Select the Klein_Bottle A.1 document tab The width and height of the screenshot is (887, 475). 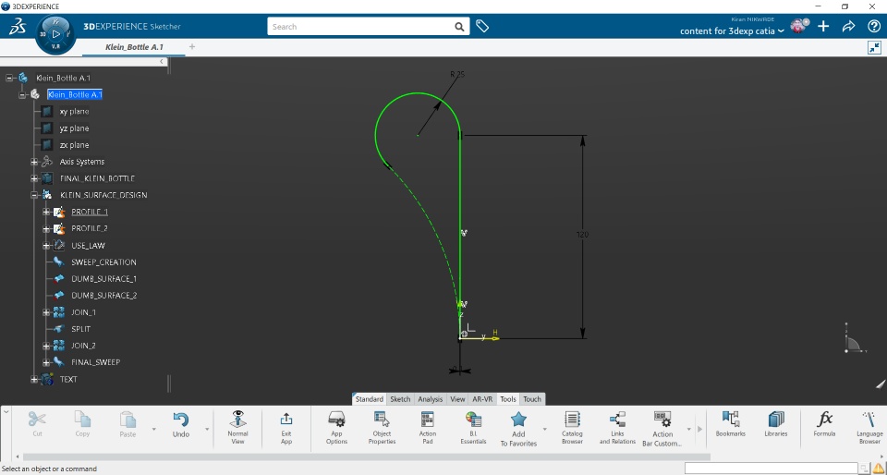(x=134, y=47)
